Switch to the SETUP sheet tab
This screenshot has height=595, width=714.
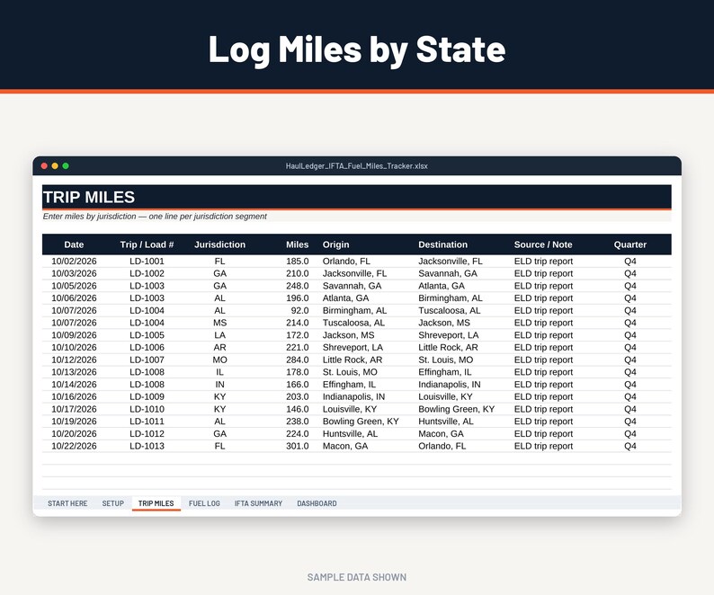pyautogui.click(x=113, y=503)
